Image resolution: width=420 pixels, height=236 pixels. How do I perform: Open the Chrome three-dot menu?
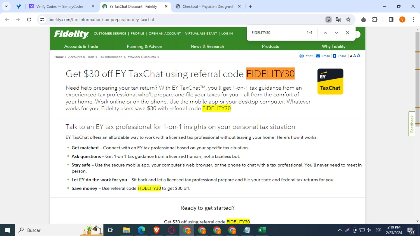413,20
